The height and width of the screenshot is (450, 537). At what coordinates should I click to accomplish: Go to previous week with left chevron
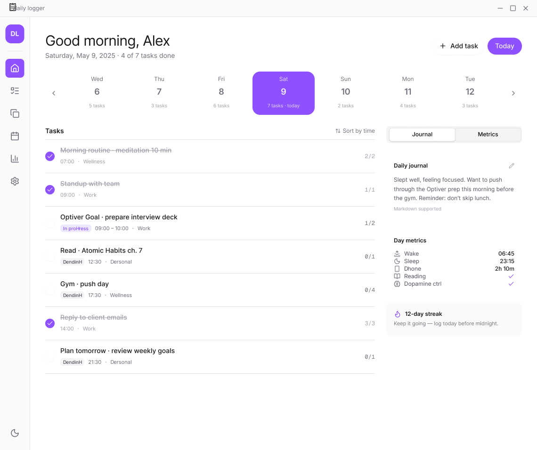pyautogui.click(x=54, y=93)
